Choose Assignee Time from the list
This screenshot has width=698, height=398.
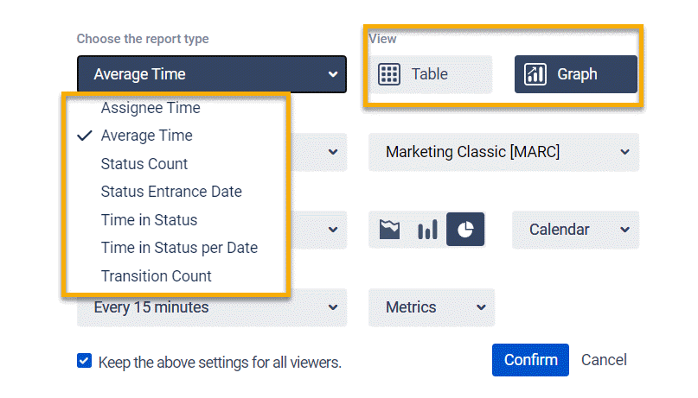[x=150, y=108]
